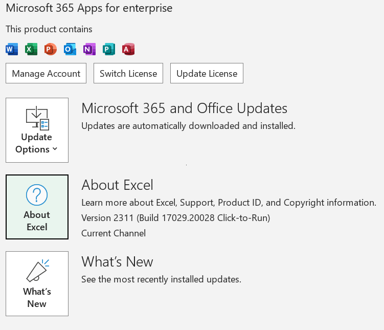Screen dimensions: 384x330
Task: Click the Current Channel text
Action: pos(114,233)
